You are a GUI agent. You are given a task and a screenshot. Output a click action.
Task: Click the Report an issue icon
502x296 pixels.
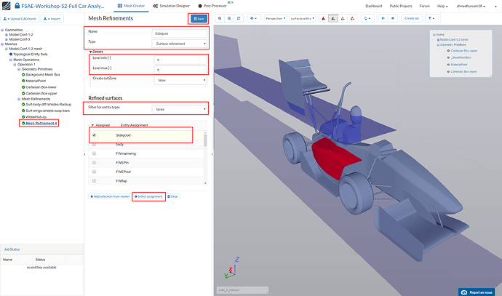point(466,292)
